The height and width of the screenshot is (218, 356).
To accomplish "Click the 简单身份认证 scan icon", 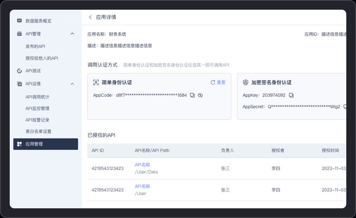I will (96, 82).
